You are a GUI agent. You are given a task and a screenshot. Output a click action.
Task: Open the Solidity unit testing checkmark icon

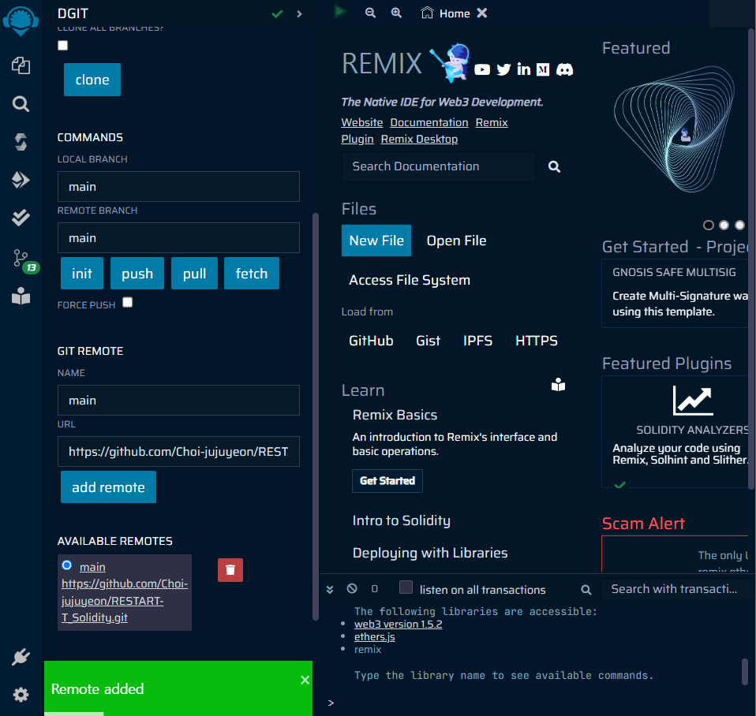(21, 218)
